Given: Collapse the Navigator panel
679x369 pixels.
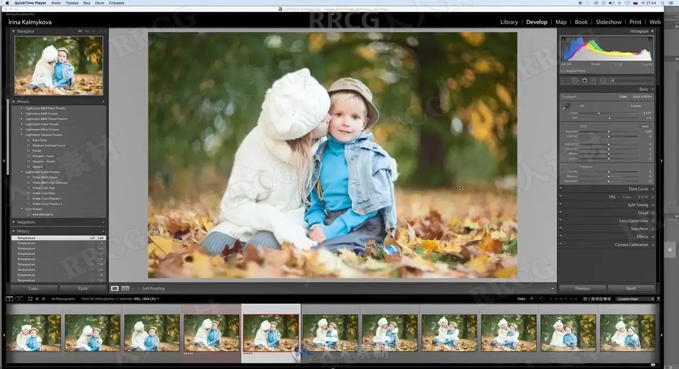Looking at the screenshot, I should (x=14, y=31).
